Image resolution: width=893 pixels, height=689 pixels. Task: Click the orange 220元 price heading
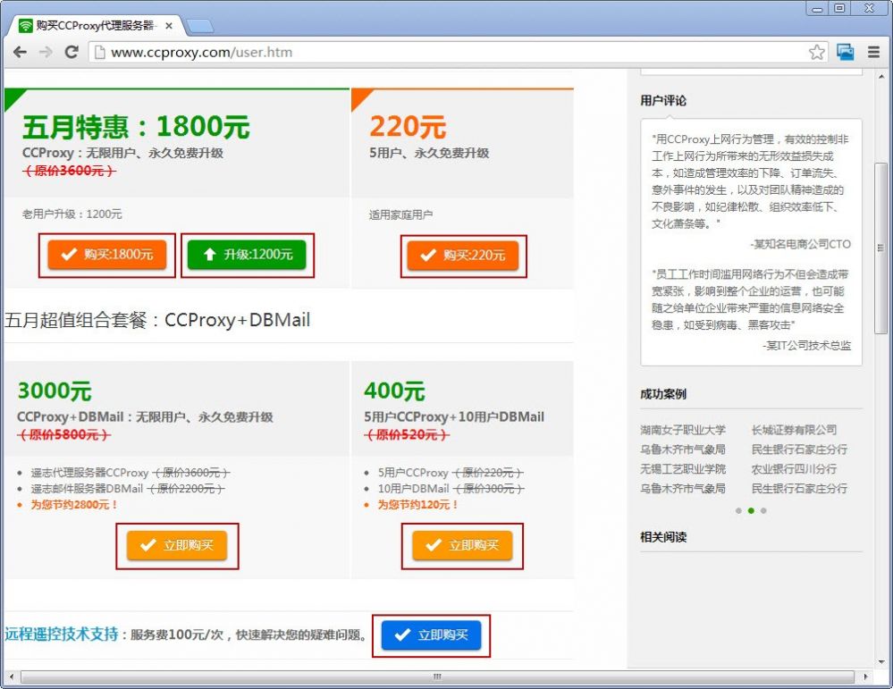click(408, 126)
